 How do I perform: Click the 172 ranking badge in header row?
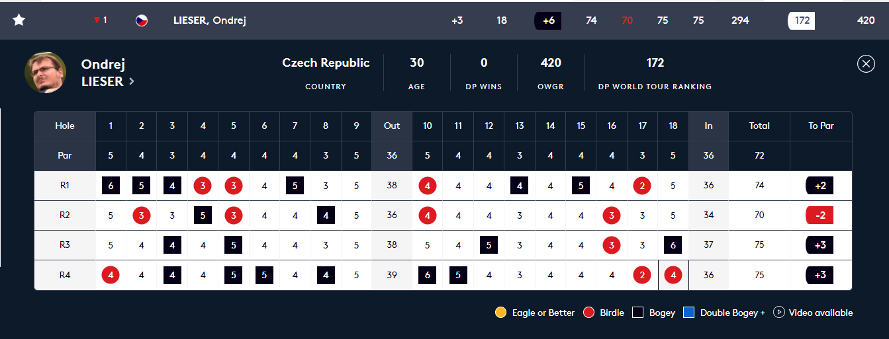point(801,20)
